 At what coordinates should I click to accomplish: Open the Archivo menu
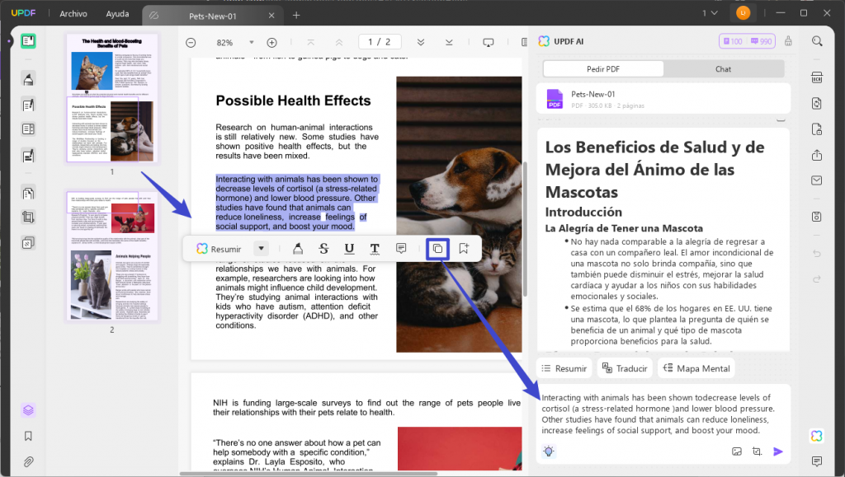(73, 13)
